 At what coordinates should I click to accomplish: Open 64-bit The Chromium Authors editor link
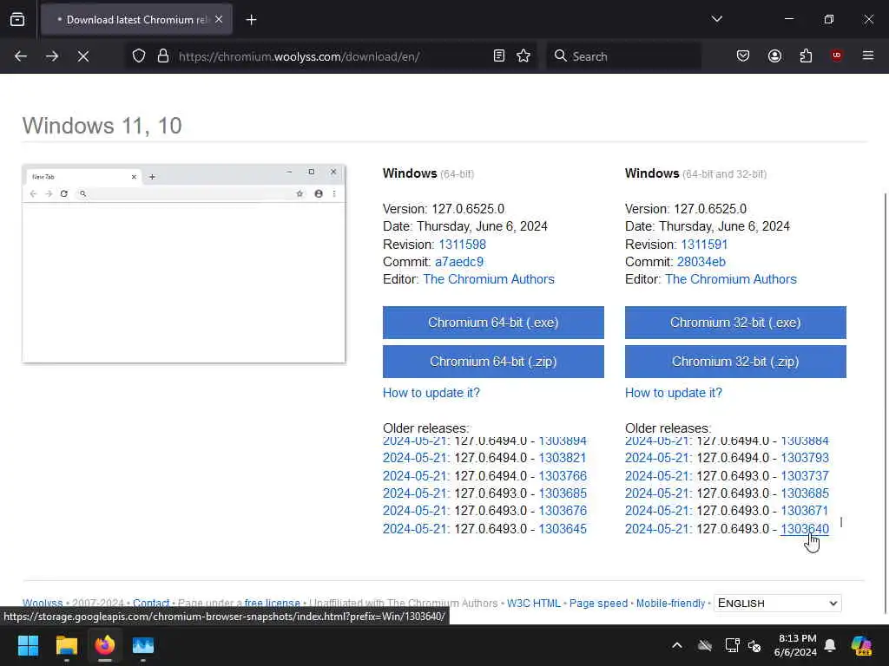click(488, 280)
